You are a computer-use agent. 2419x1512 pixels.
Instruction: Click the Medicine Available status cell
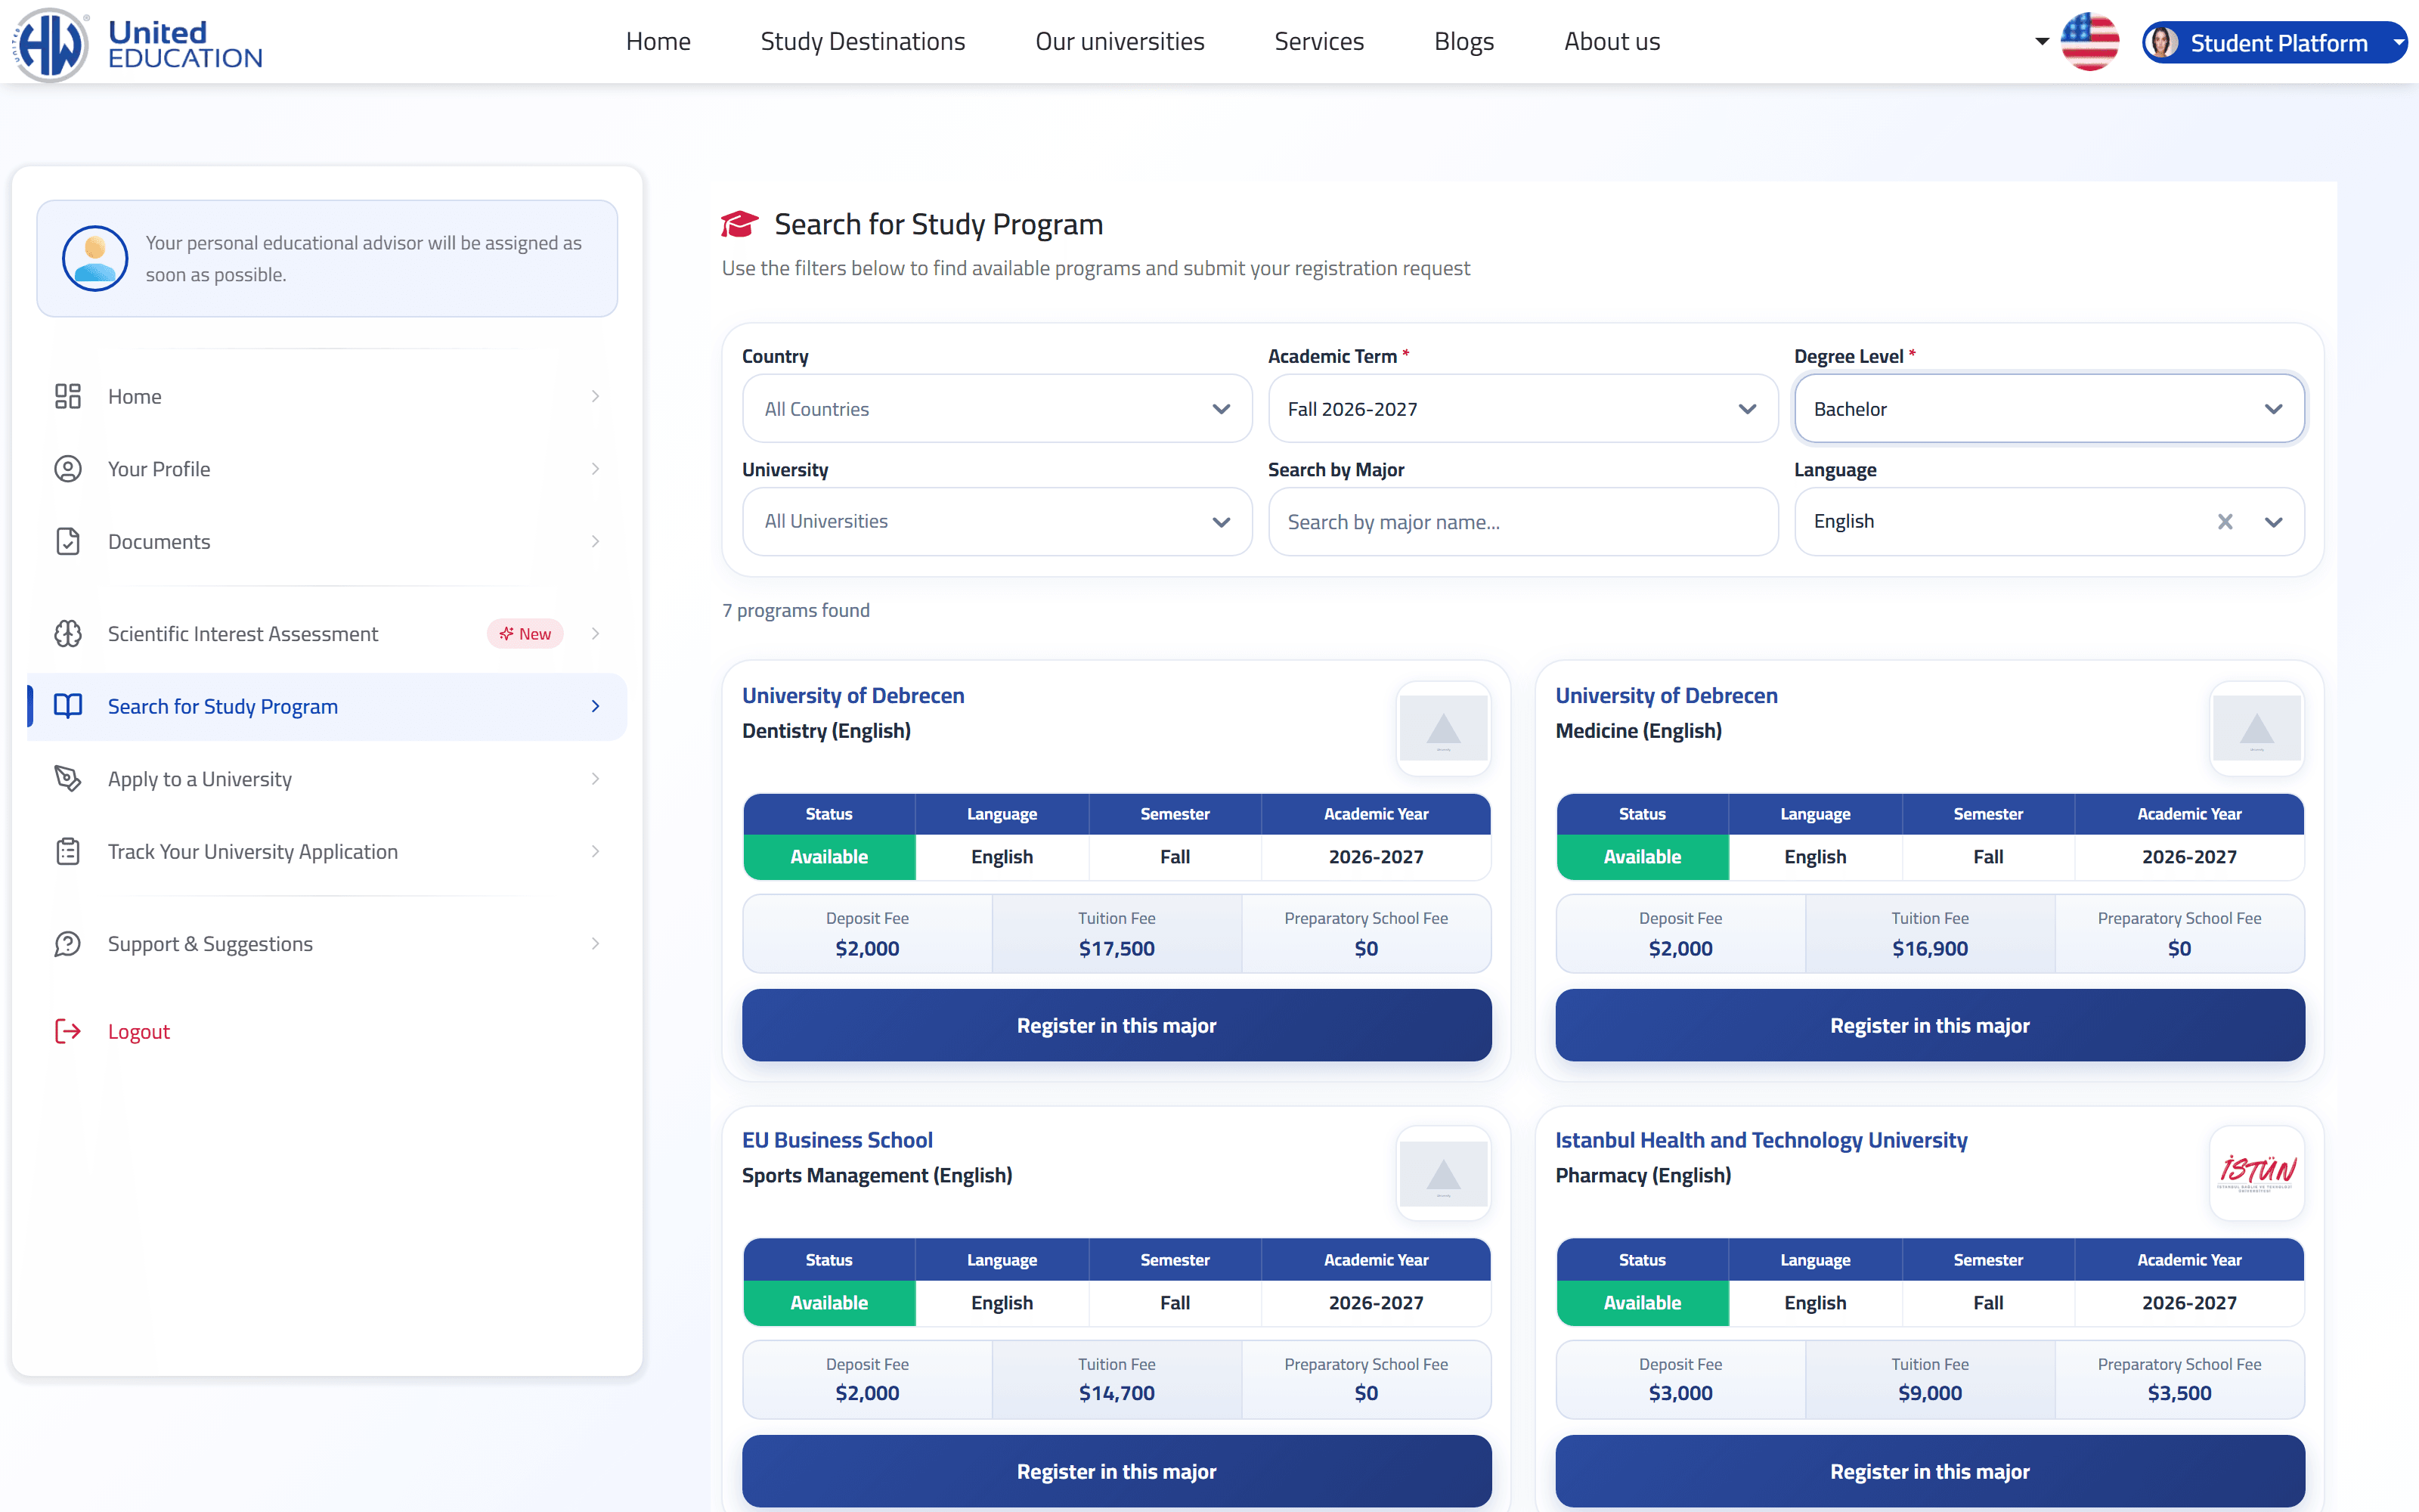tap(1643, 857)
